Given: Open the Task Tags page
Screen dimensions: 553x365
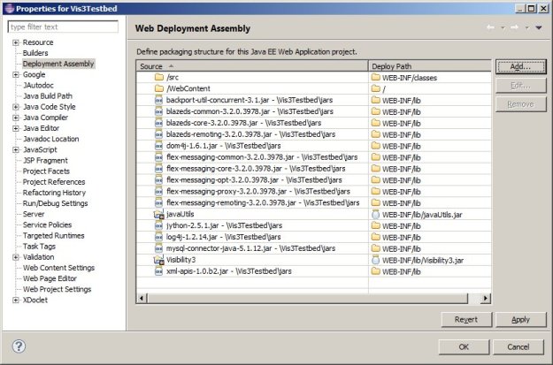Looking at the screenshot, I should [x=39, y=247].
